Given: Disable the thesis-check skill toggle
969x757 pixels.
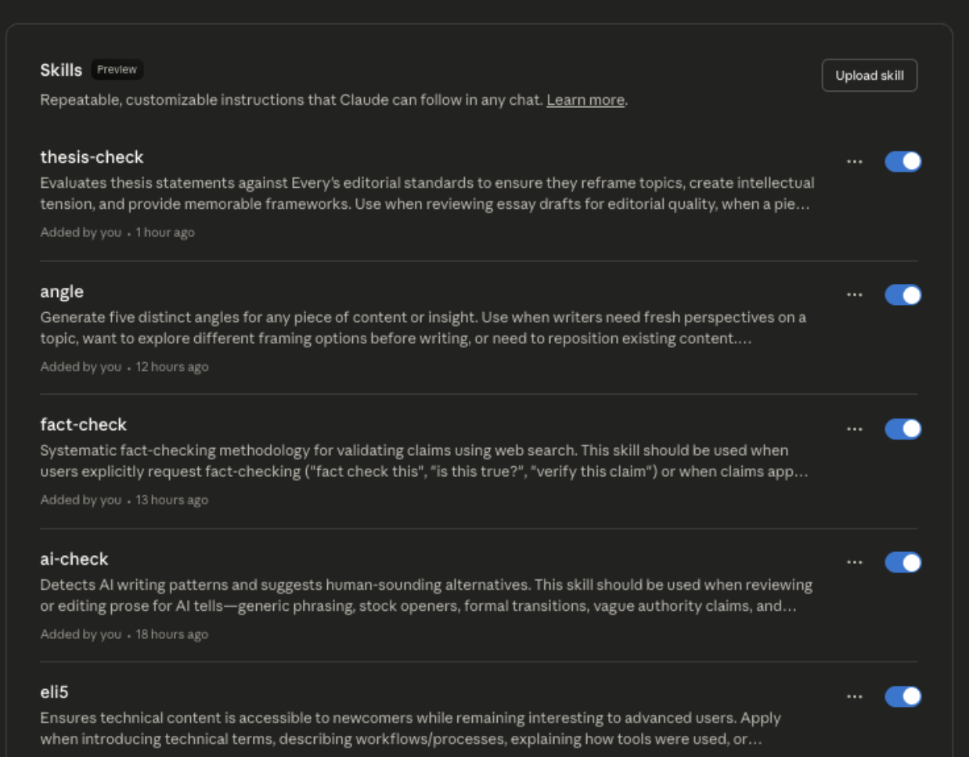Looking at the screenshot, I should (902, 162).
